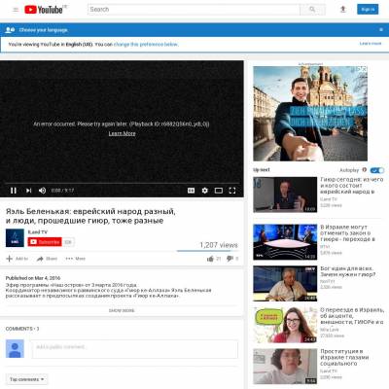
Task: Click the upload video icon
Action: click(343, 10)
